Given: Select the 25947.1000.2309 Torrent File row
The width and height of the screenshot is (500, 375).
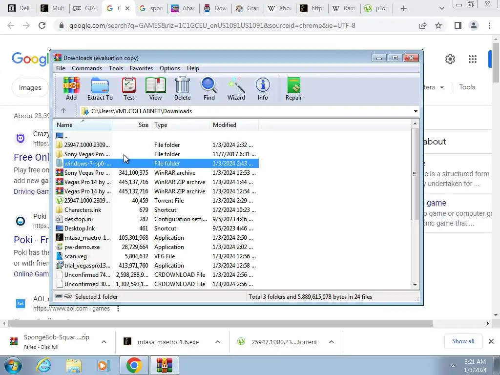Looking at the screenshot, I should 157,200.
